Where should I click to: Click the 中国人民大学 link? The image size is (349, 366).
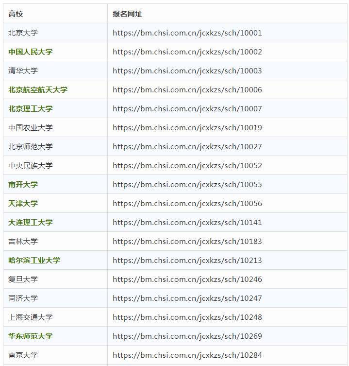pyautogui.click(x=31, y=52)
